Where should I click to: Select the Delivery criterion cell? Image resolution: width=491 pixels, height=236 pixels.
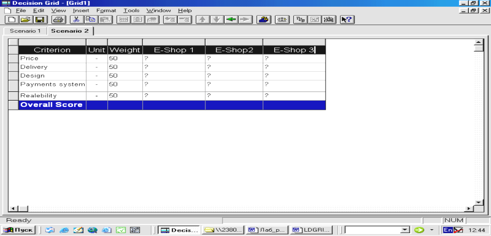52,67
